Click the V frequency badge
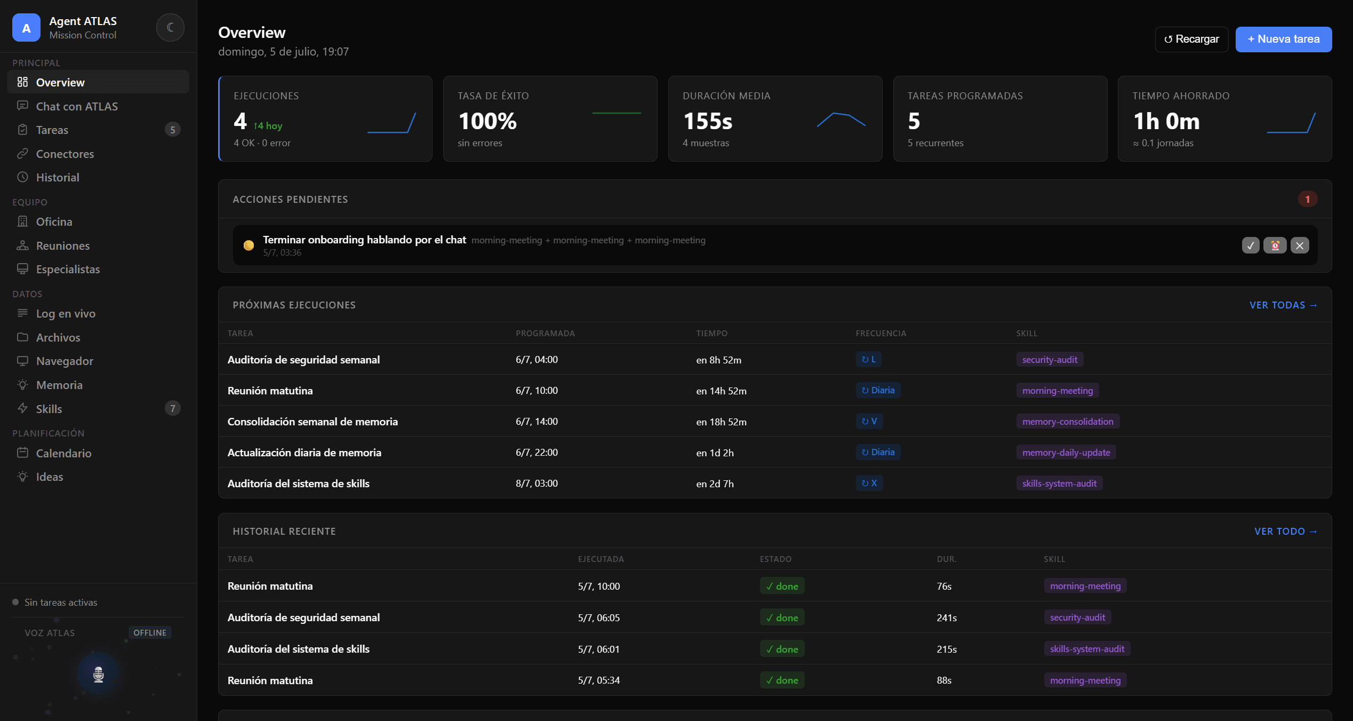 (x=869, y=421)
